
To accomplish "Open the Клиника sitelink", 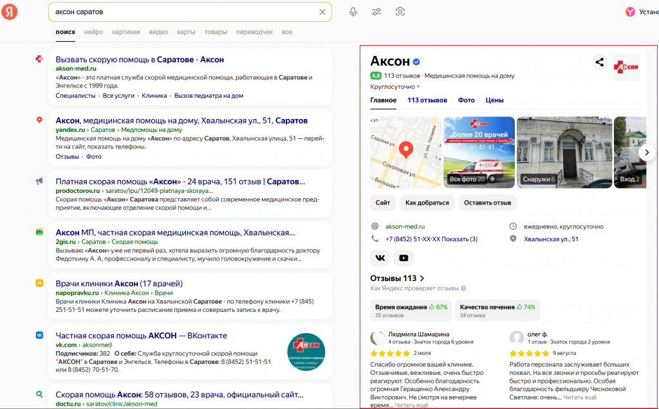I will [154, 96].
